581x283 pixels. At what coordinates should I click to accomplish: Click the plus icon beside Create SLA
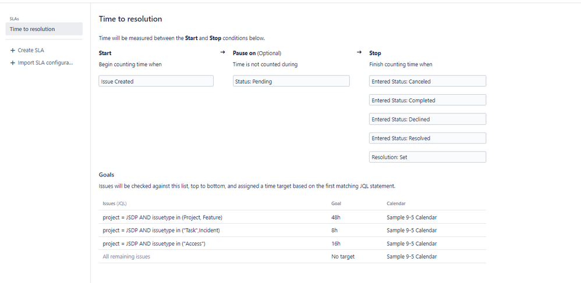point(12,51)
